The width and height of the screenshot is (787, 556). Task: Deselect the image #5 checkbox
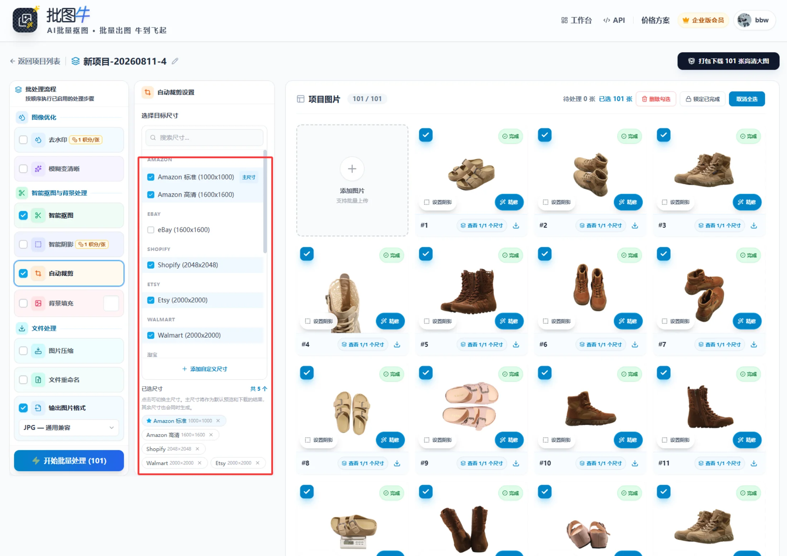(426, 254)
